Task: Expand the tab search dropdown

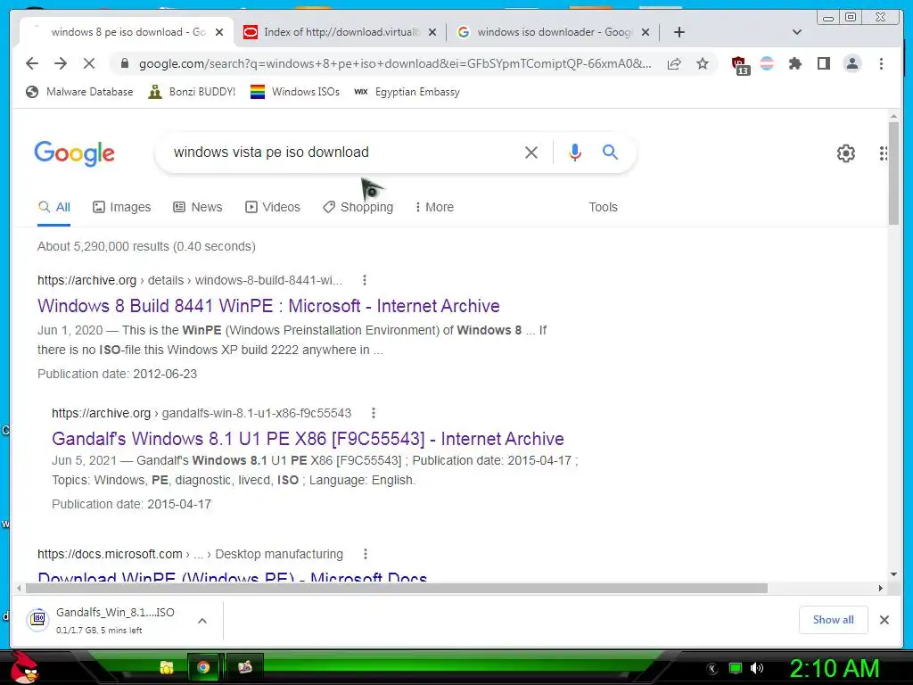Action: (796, 32)
